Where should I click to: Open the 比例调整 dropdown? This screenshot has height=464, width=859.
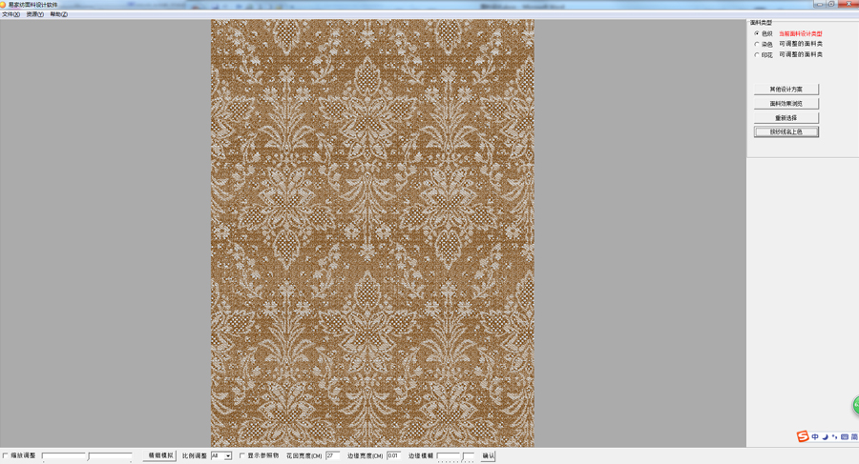221,455
